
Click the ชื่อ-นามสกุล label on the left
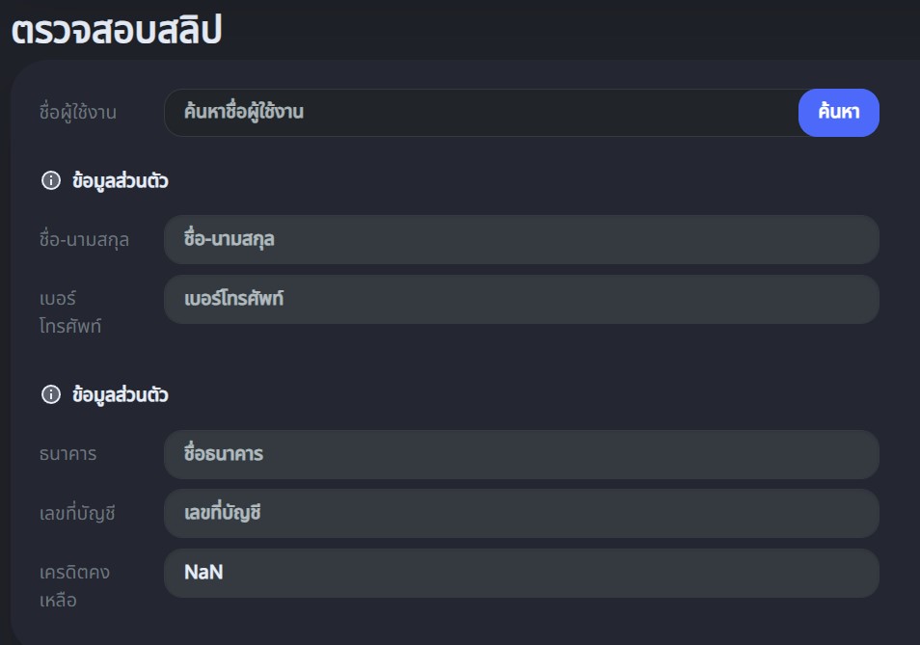coord(85,239)
